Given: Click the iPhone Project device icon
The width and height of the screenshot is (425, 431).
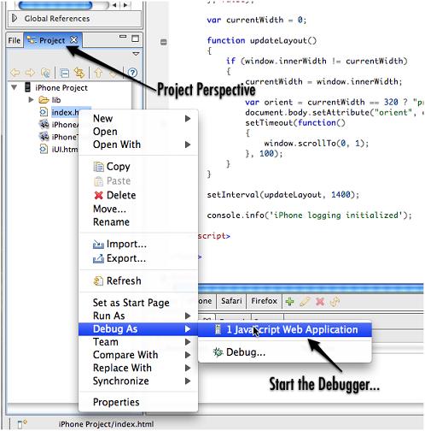Looking at the screenshot, I should pos(27,87).
